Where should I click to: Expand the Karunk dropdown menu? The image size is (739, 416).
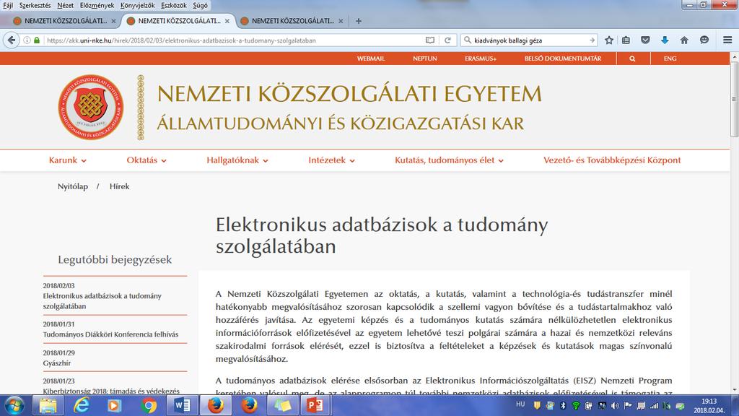[x=67, y=160]
